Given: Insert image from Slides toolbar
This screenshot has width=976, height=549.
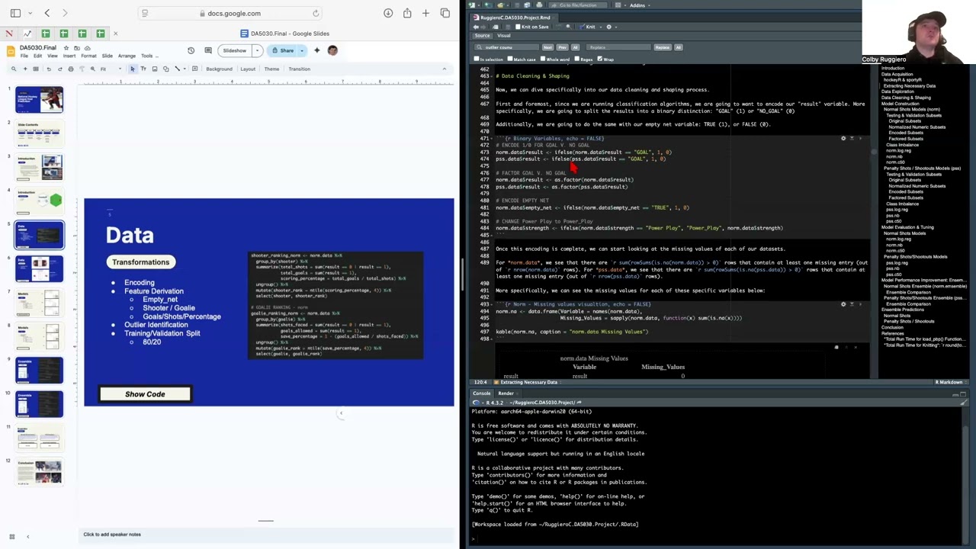Looking at the screenshot, I should 155,69.
